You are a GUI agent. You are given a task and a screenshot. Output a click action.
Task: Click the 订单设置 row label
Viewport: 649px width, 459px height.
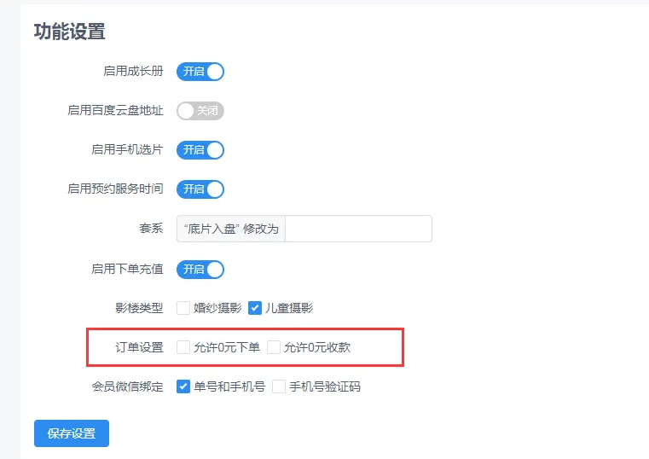139,347
